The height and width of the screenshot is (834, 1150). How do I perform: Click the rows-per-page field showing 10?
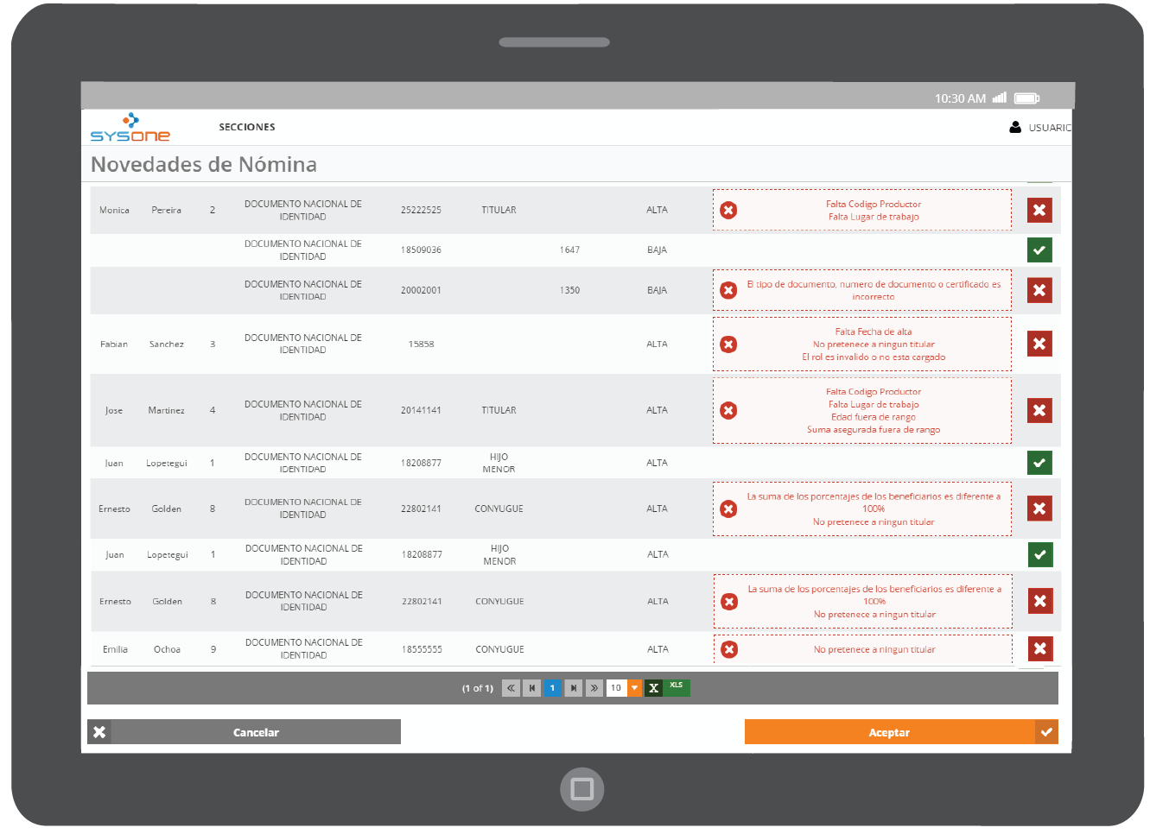coord(616,688)
